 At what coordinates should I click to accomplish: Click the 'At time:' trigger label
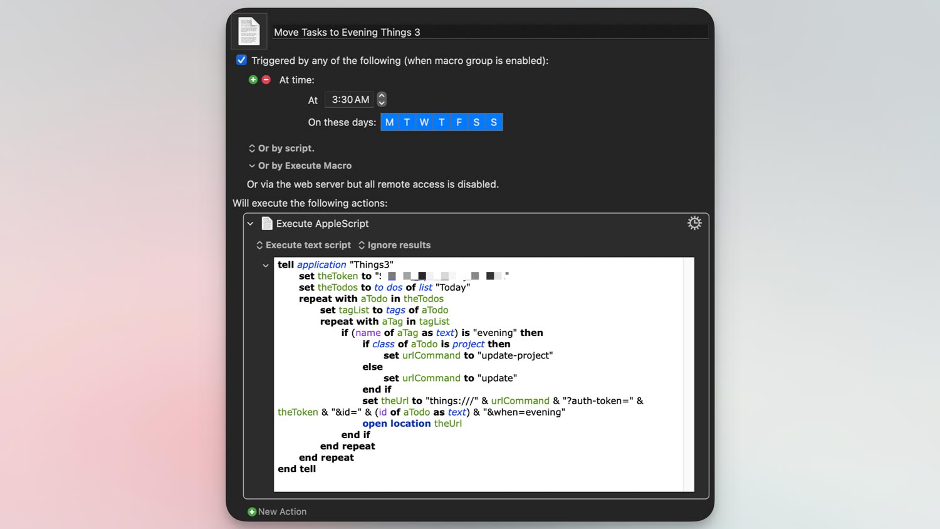click(x=297, y=80)
